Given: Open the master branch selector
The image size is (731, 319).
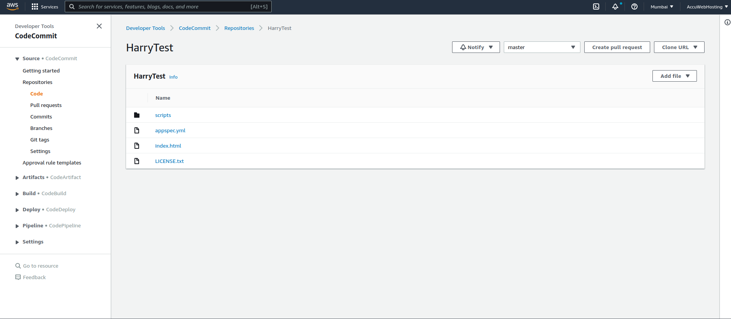Looking at the screenshot, I should (542, 47).
